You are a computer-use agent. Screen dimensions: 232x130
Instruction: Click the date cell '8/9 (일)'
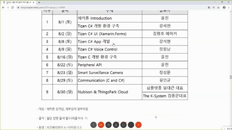coord(65,49)
